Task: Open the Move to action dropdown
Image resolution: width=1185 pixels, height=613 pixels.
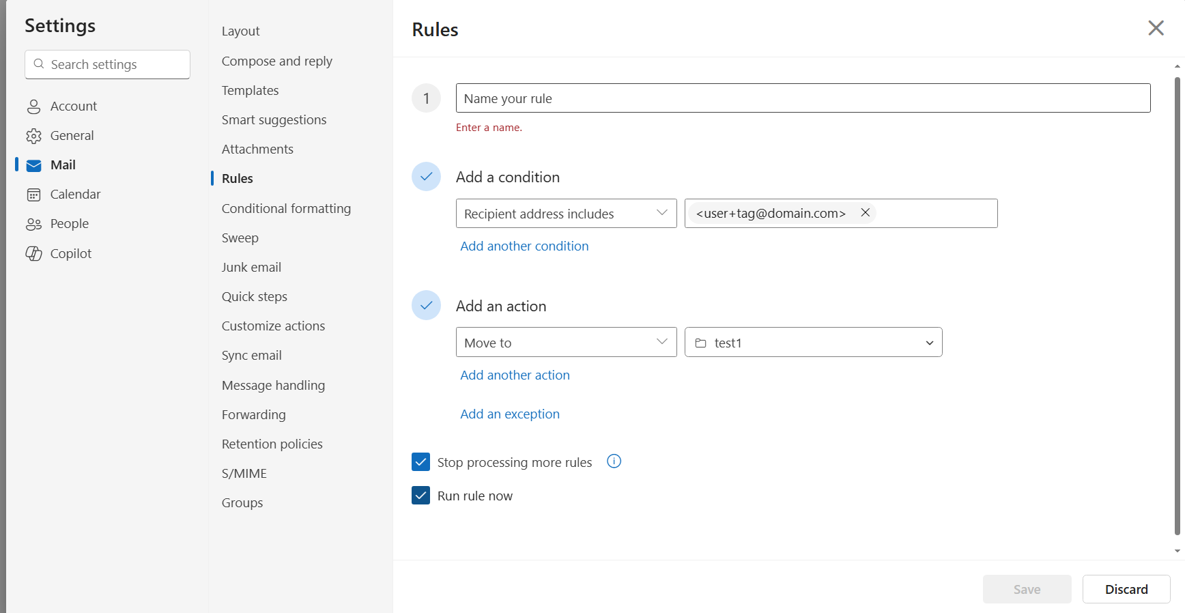Action: (x=566, y=342)
